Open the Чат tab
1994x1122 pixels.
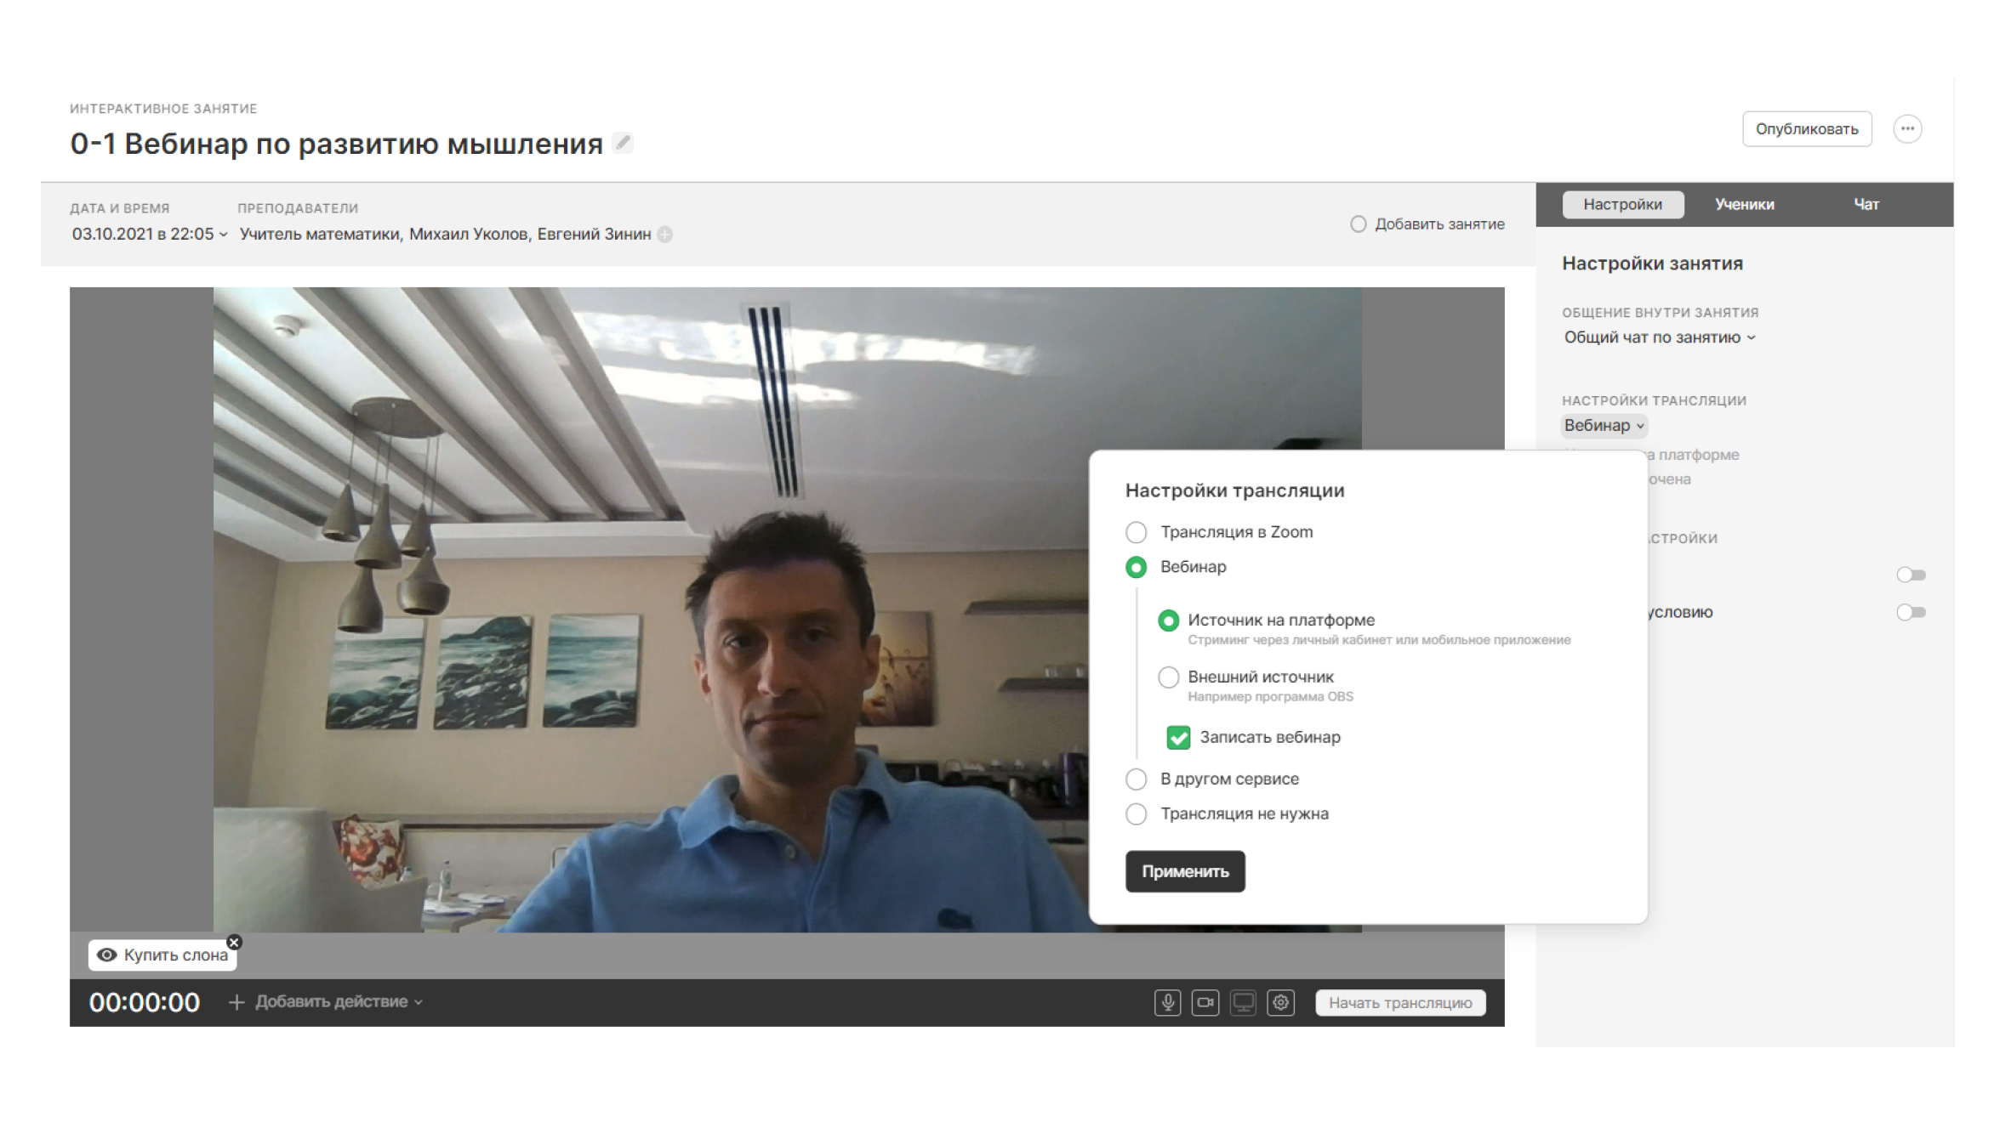[1866, 204]
